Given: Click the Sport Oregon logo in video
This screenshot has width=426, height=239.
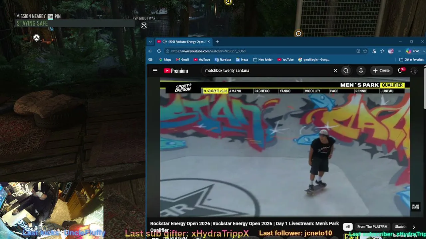Looking at the screenshot, I should click(x=183, y=88).
